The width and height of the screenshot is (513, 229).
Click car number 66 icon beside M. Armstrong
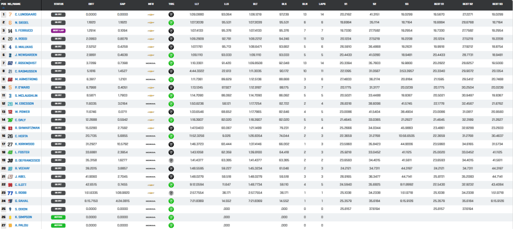click(10, 79)
